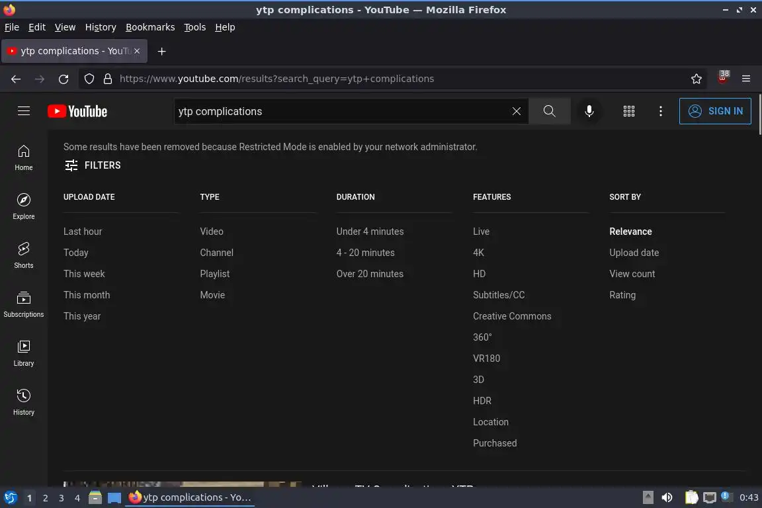Filter type by Channel
The image size is (762, 508).
click(216, 253)
